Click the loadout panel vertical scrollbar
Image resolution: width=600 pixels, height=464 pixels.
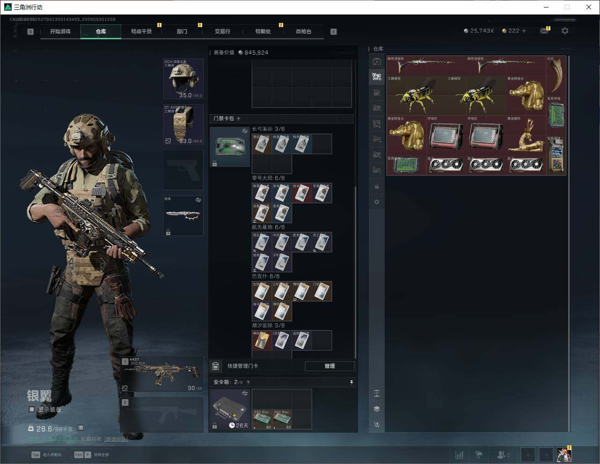point(355,271)
